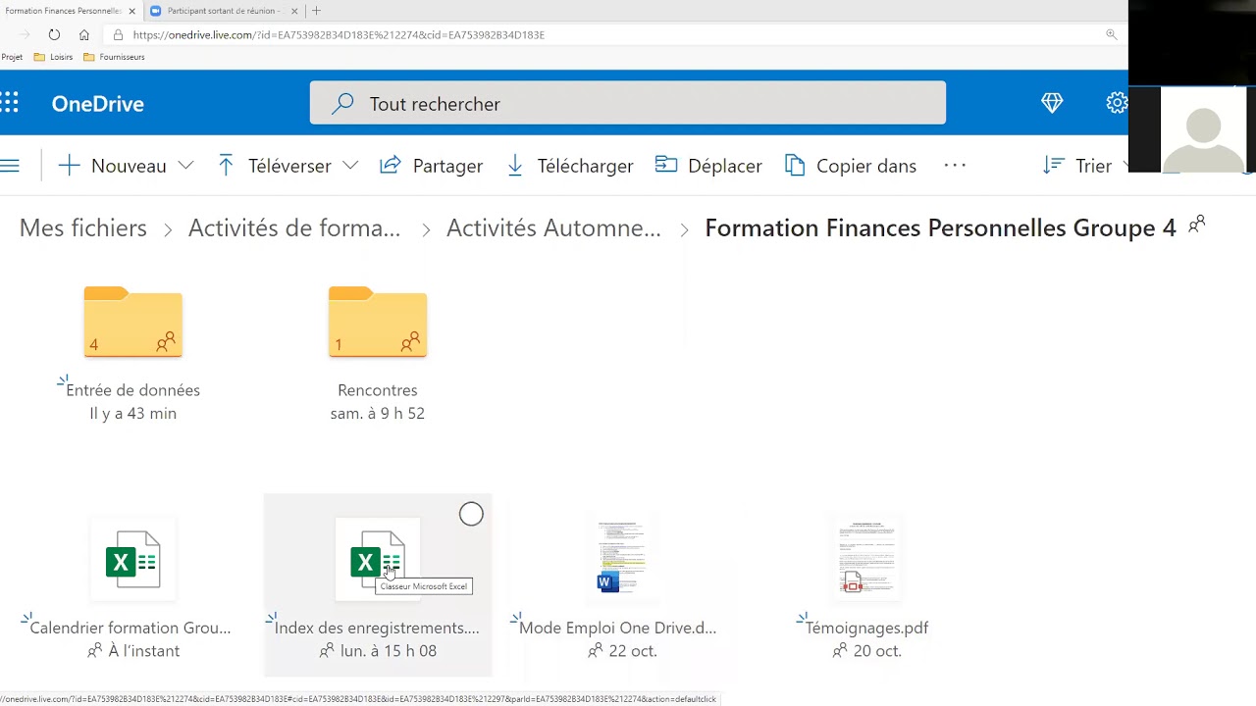1256x706 pixels.
Task: Click the participant avatar in video panel
Action: (x=1203, y=129)
